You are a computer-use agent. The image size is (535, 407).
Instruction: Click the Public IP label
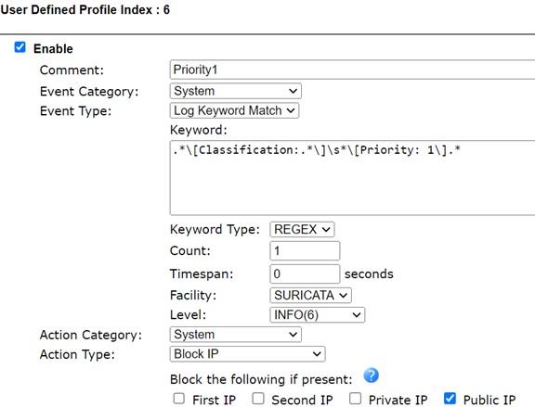click(489, 400)
